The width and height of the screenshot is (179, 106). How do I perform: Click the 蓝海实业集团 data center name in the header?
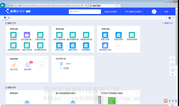click(x=111, y=12)
